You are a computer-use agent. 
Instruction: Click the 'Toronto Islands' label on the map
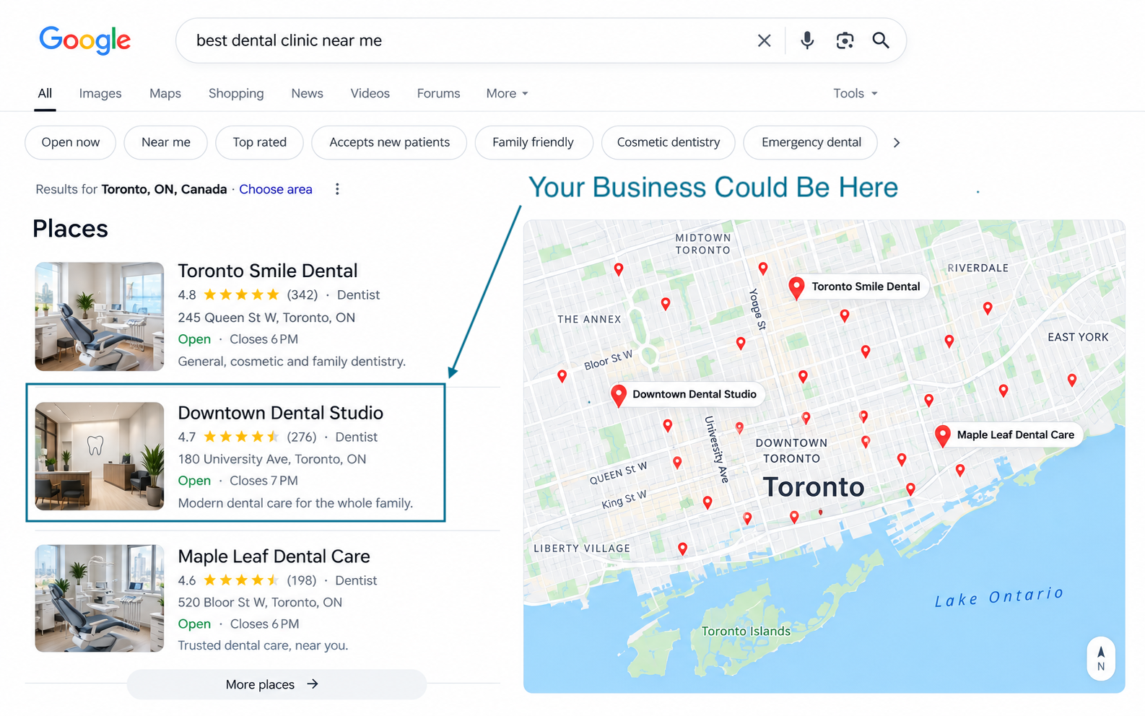pos(746,631)
